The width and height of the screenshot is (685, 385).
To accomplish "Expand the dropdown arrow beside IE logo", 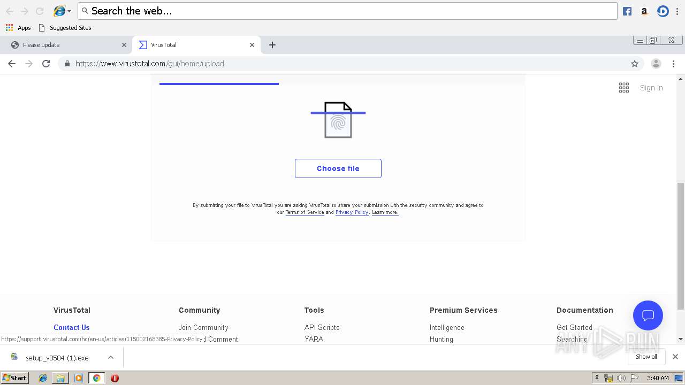I will coord(70,11).
